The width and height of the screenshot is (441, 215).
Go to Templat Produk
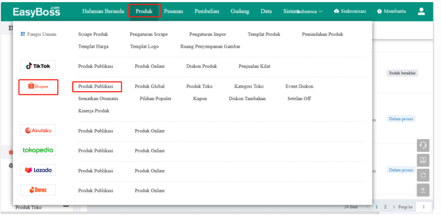pyautogui.click(x=264, y=34)
